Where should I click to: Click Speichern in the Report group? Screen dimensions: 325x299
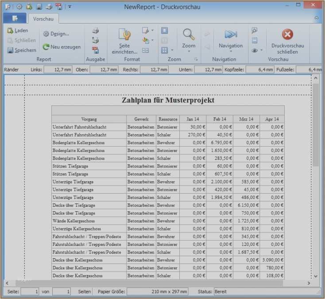click(x=22, y=50)
